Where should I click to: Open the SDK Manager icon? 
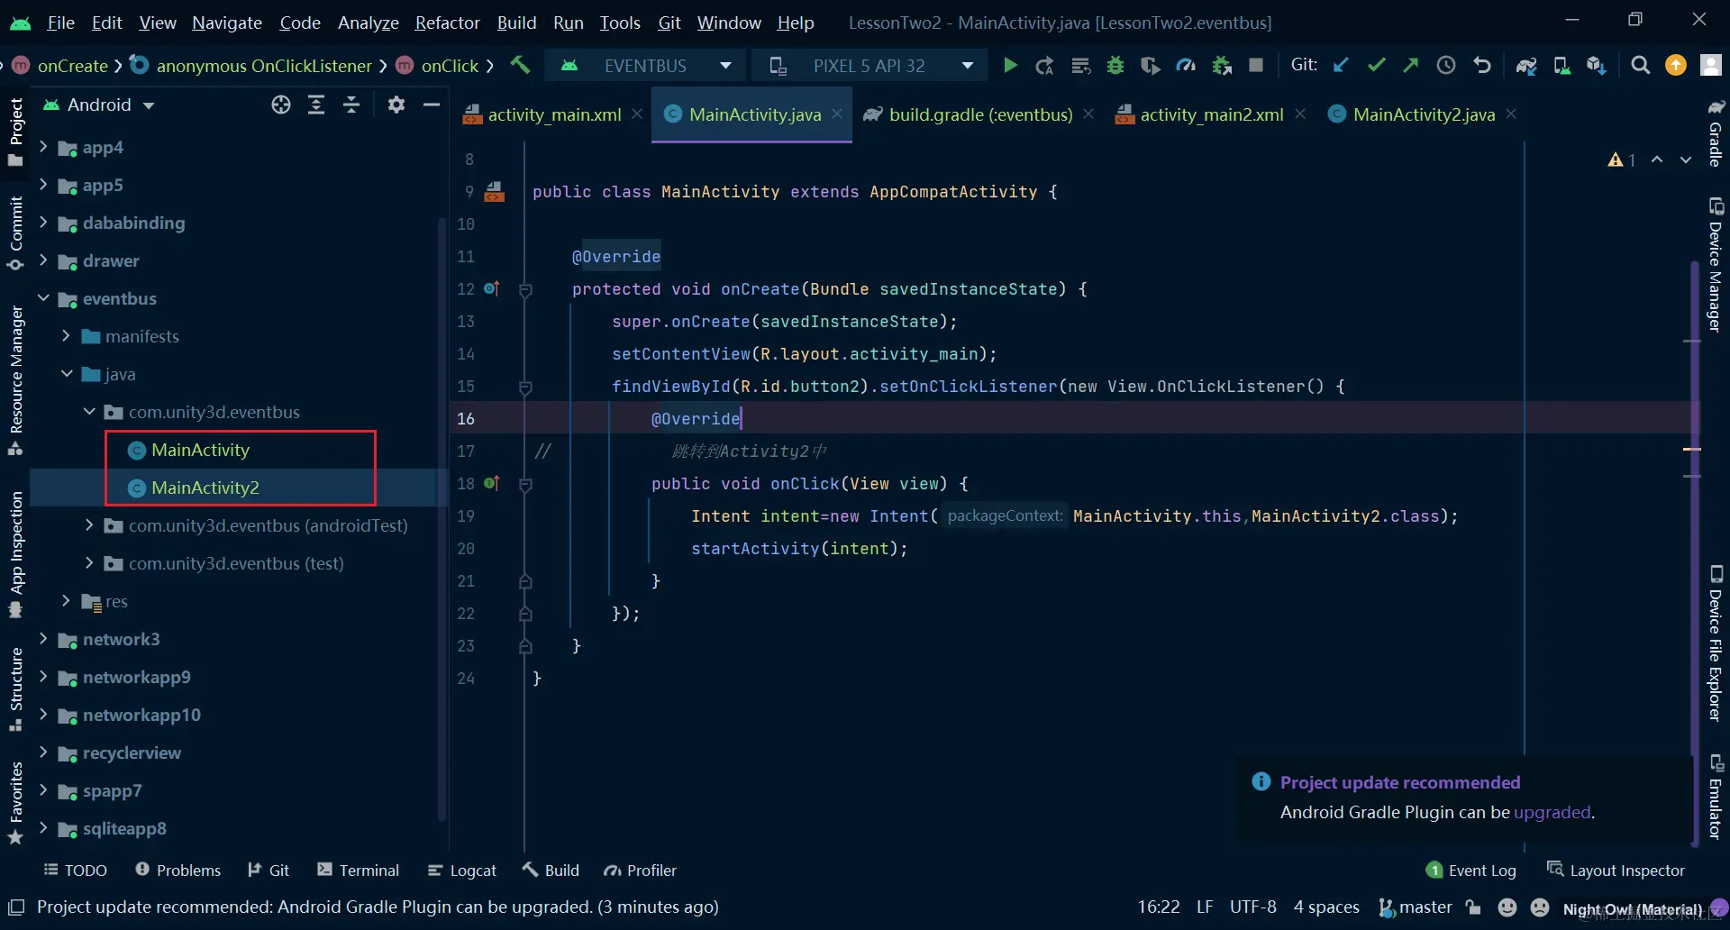pos(1597,65)
